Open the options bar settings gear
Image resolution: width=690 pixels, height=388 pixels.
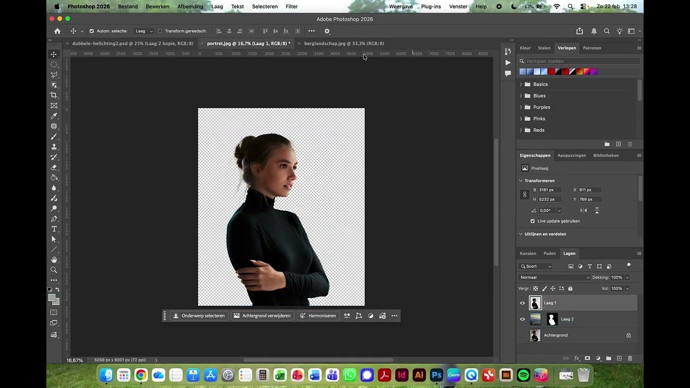point(327,31)
